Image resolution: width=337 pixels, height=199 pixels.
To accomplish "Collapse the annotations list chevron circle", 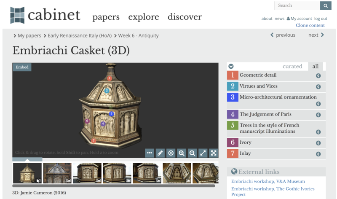I will click(231, 66).
